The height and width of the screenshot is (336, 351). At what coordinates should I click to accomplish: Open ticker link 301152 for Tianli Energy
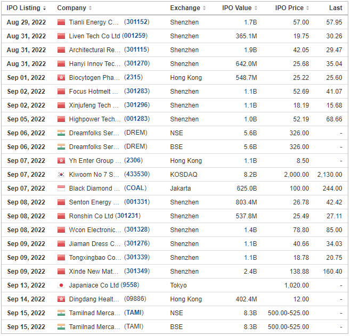tap(137, 22)
